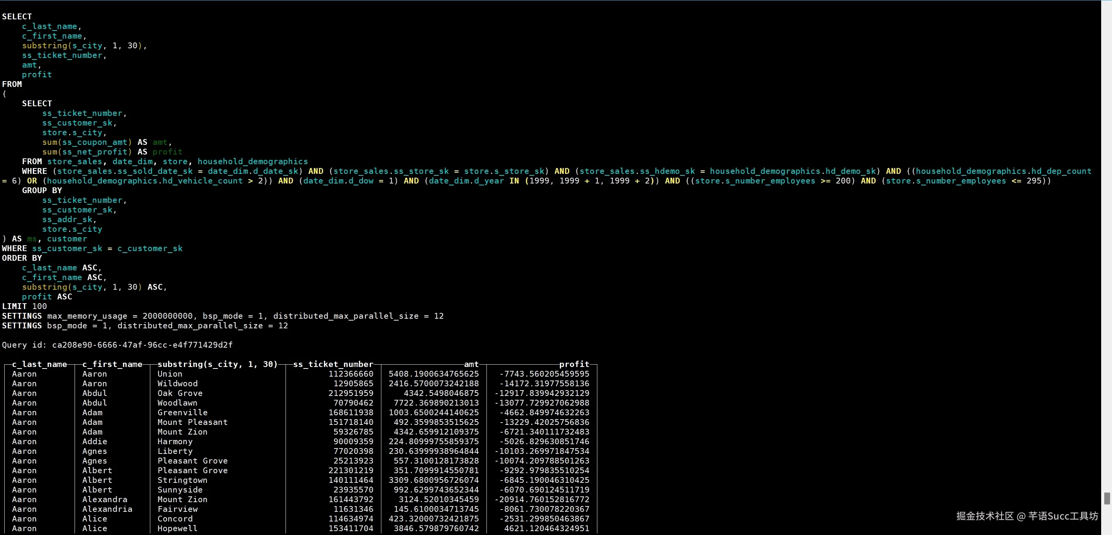Click profit value 4621.120464324951

click(x=546, y=528)
